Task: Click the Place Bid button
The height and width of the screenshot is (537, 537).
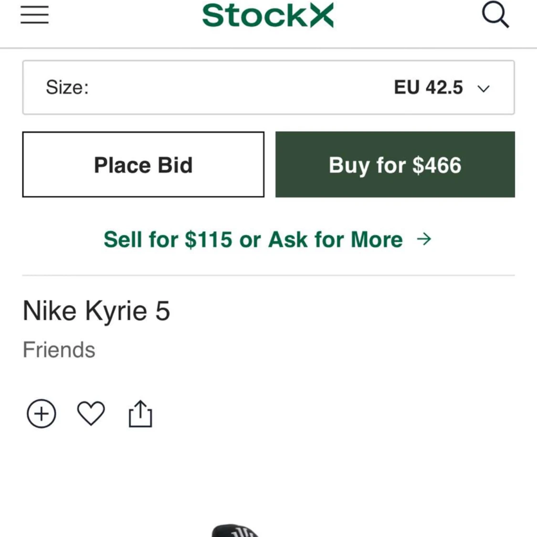Action: 143,164
